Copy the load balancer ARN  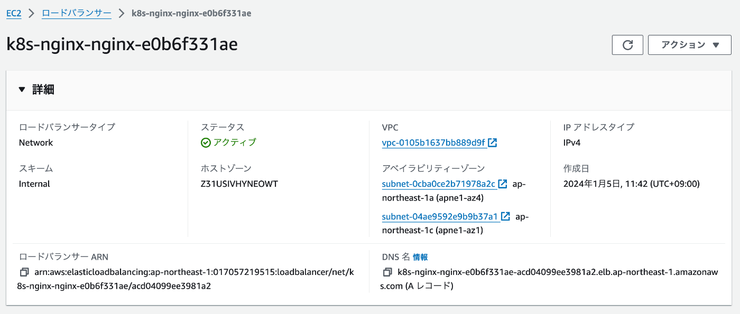24,273
